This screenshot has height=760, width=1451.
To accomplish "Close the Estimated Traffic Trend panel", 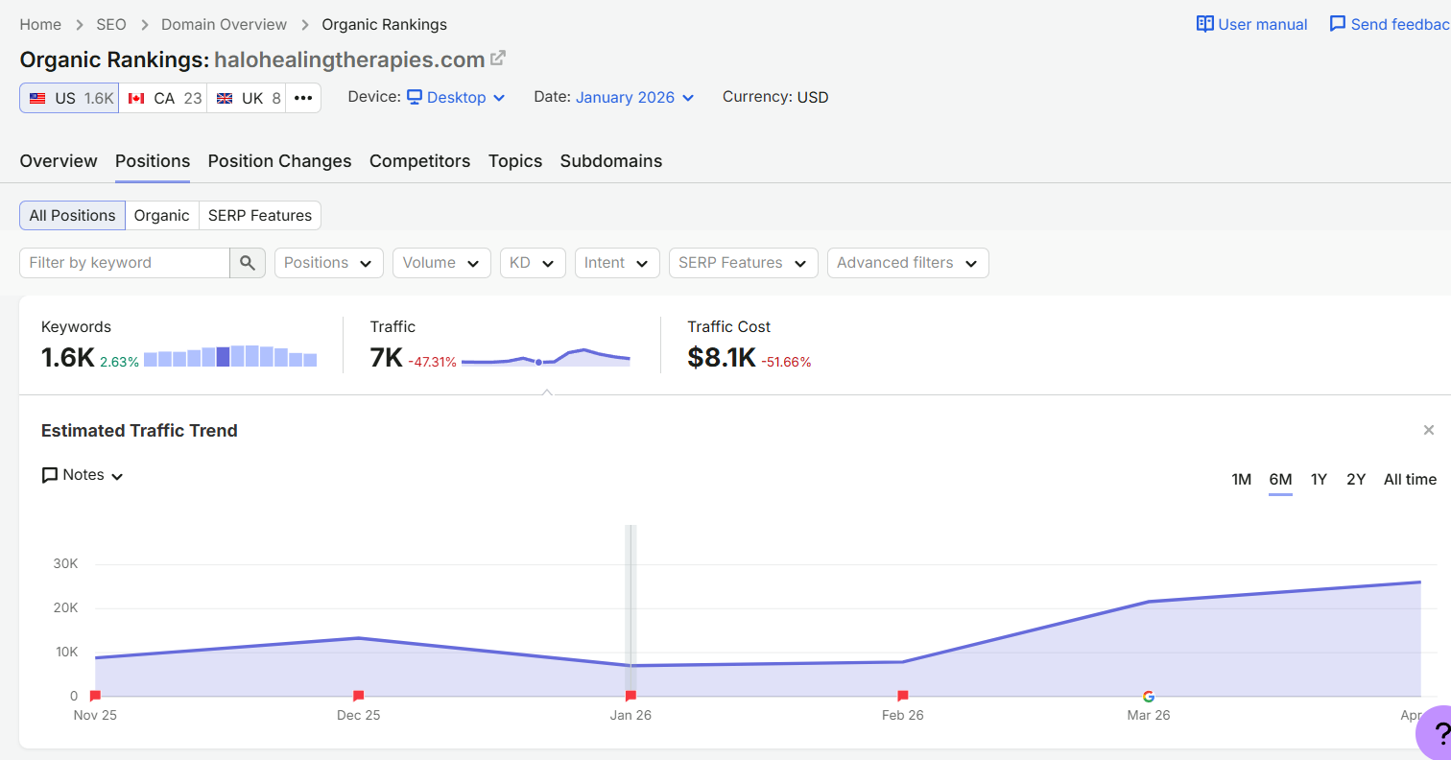I will coord(1429,430).
